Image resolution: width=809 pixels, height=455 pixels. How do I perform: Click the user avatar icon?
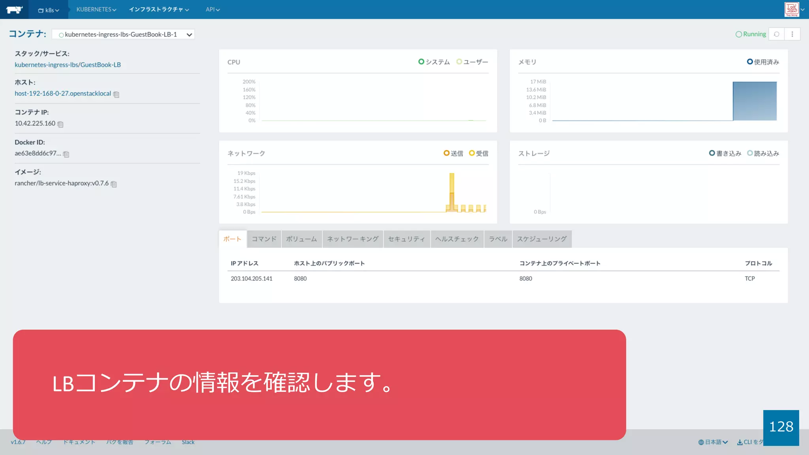pyautogui.click(x=792, y=9)
